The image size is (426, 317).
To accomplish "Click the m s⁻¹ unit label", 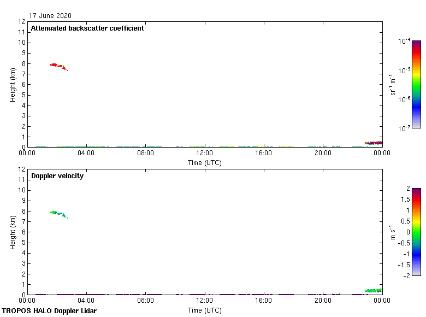I will 390,232.
